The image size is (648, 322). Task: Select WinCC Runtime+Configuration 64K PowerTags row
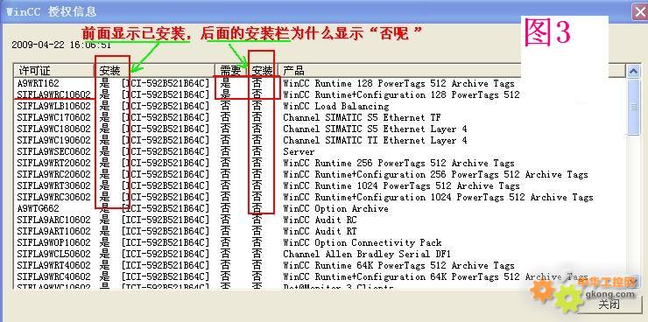tap(320, 276)
